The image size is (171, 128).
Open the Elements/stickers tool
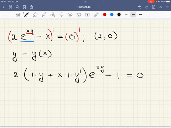point(70,15)
